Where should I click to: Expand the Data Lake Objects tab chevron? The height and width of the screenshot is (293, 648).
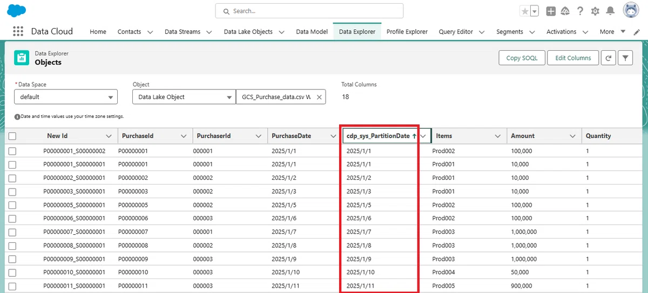(x=281, y=32)
